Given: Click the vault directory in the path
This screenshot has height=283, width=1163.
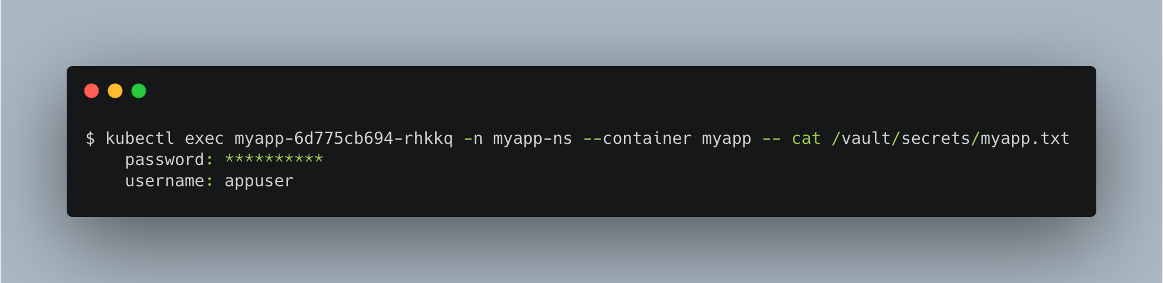Looking at the screenshot, I should [x=866, y=139].
